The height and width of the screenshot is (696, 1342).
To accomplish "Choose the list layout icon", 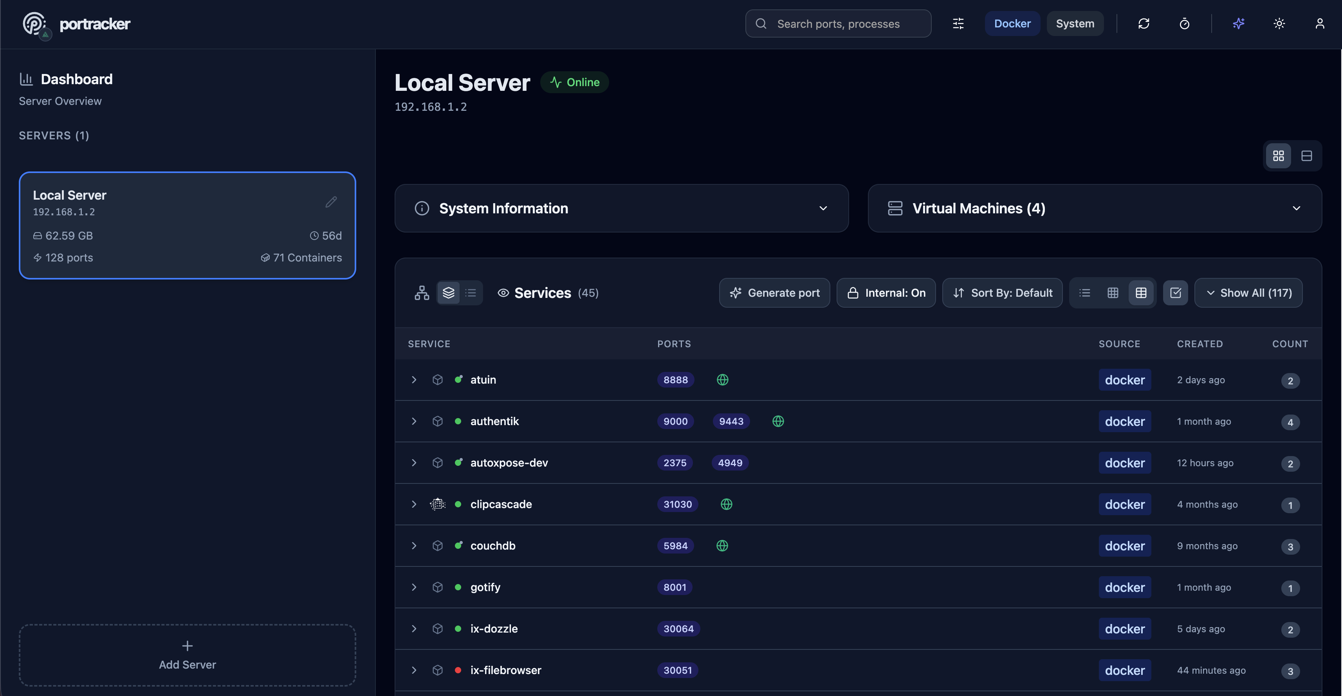I will pyautogui.click(x=1085, y=293).
